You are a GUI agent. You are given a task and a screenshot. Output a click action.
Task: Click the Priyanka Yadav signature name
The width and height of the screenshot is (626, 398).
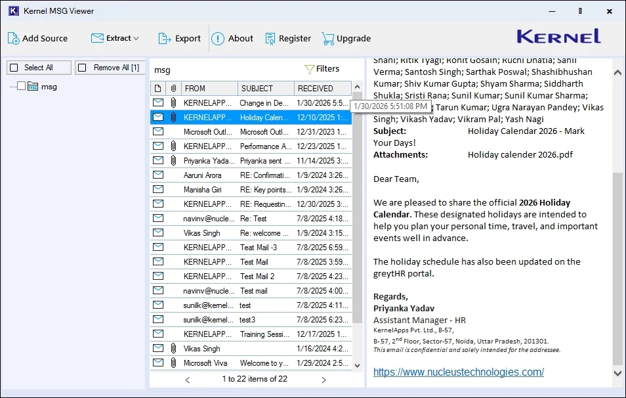coord(404,309)
